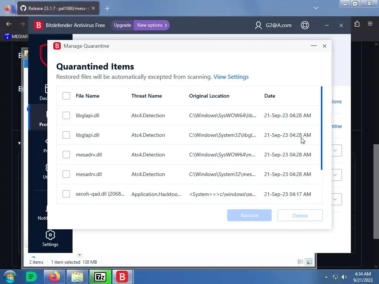Check the mesadrv.dll System32 row checkbox
The image size is (379, 284).
(66, 174)
